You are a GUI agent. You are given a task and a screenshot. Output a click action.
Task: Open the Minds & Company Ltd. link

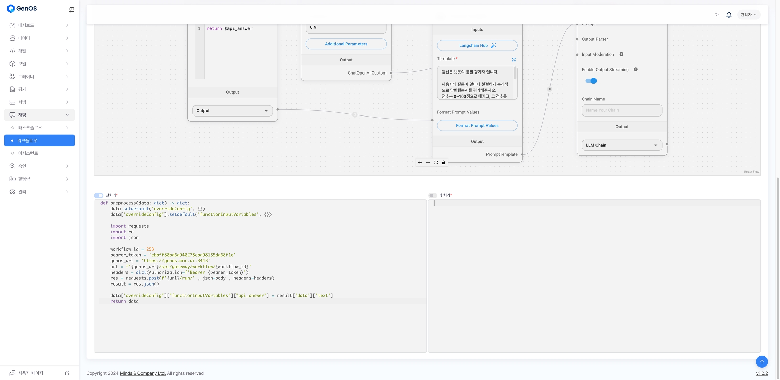[143, 373]
